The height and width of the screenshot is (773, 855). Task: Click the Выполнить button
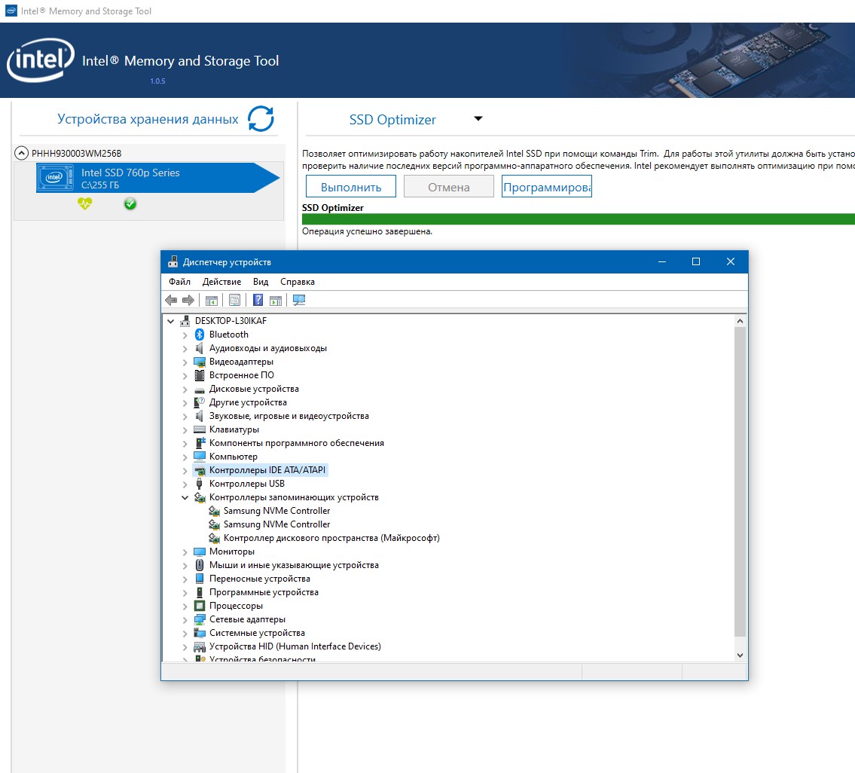tap(350, 187)
